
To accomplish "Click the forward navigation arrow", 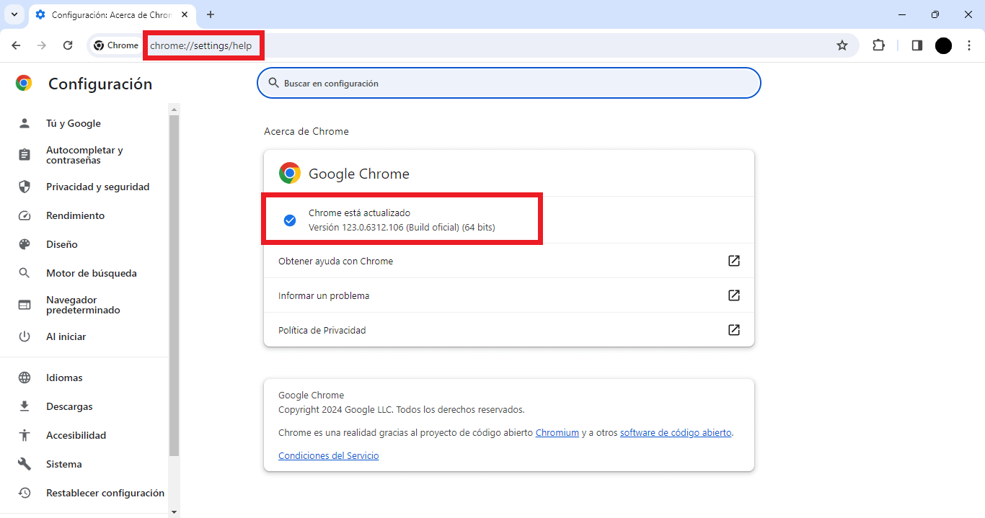I will (x=42, y=45).
